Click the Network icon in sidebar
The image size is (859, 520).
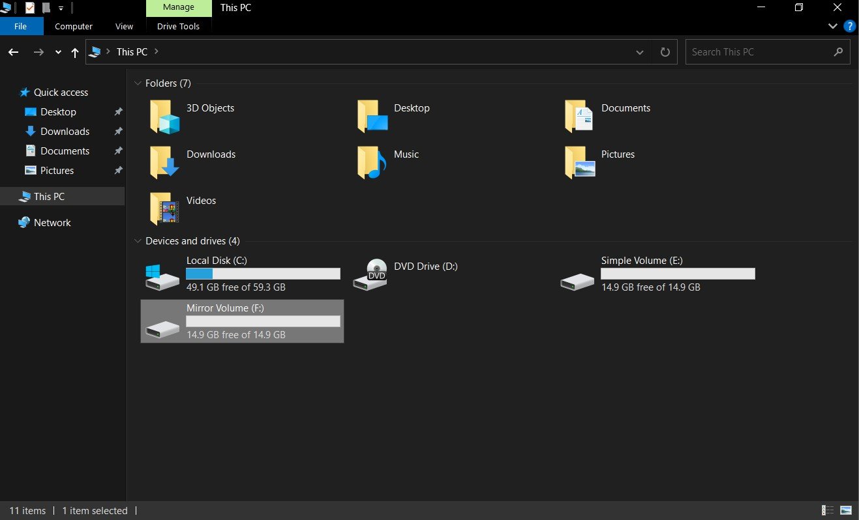click(24, 222)
